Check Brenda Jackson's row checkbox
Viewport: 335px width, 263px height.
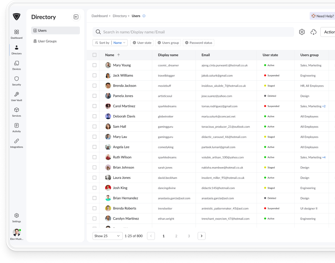(x=95, y=86)
